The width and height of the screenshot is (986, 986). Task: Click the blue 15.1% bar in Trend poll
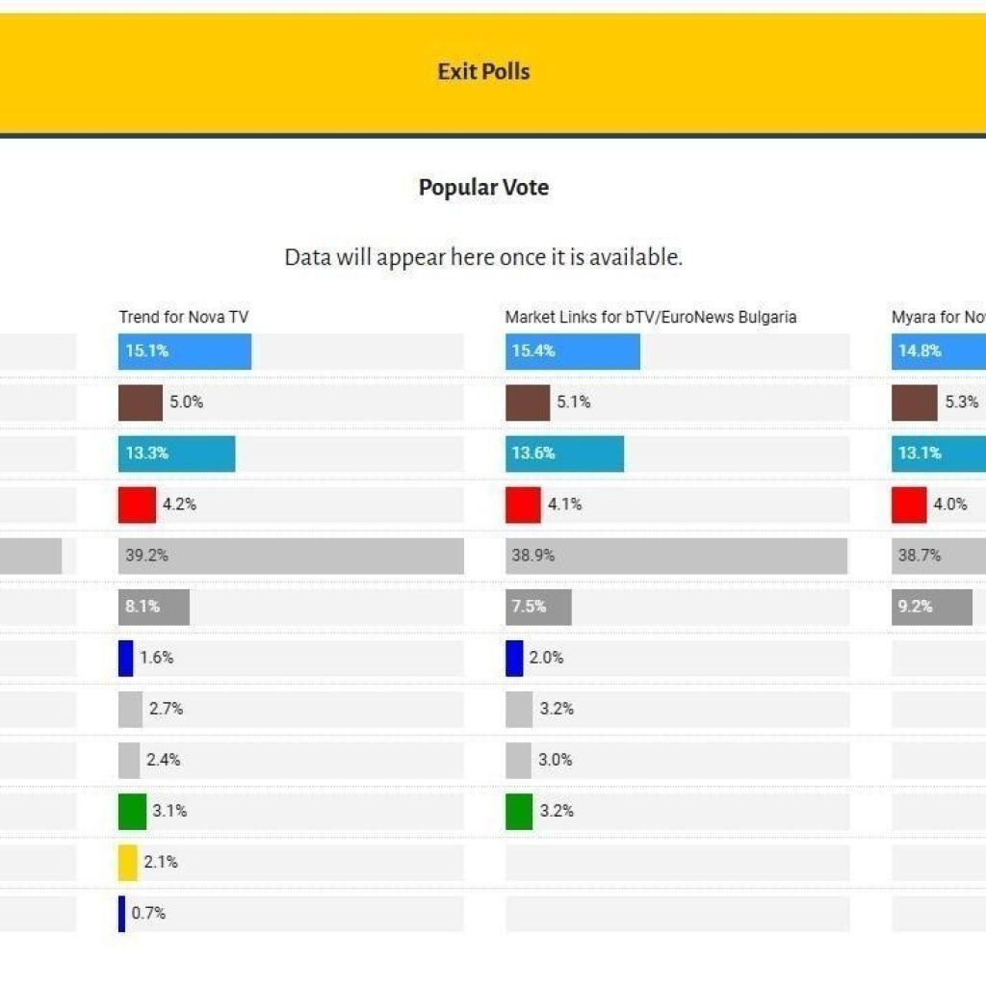185,351
